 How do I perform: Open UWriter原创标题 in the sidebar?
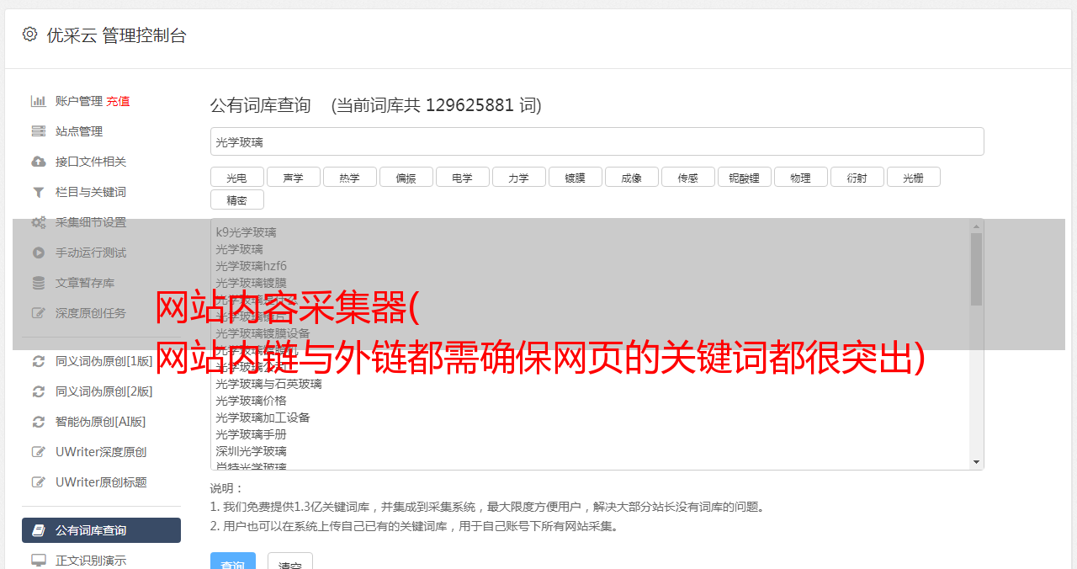click(101, 482)
